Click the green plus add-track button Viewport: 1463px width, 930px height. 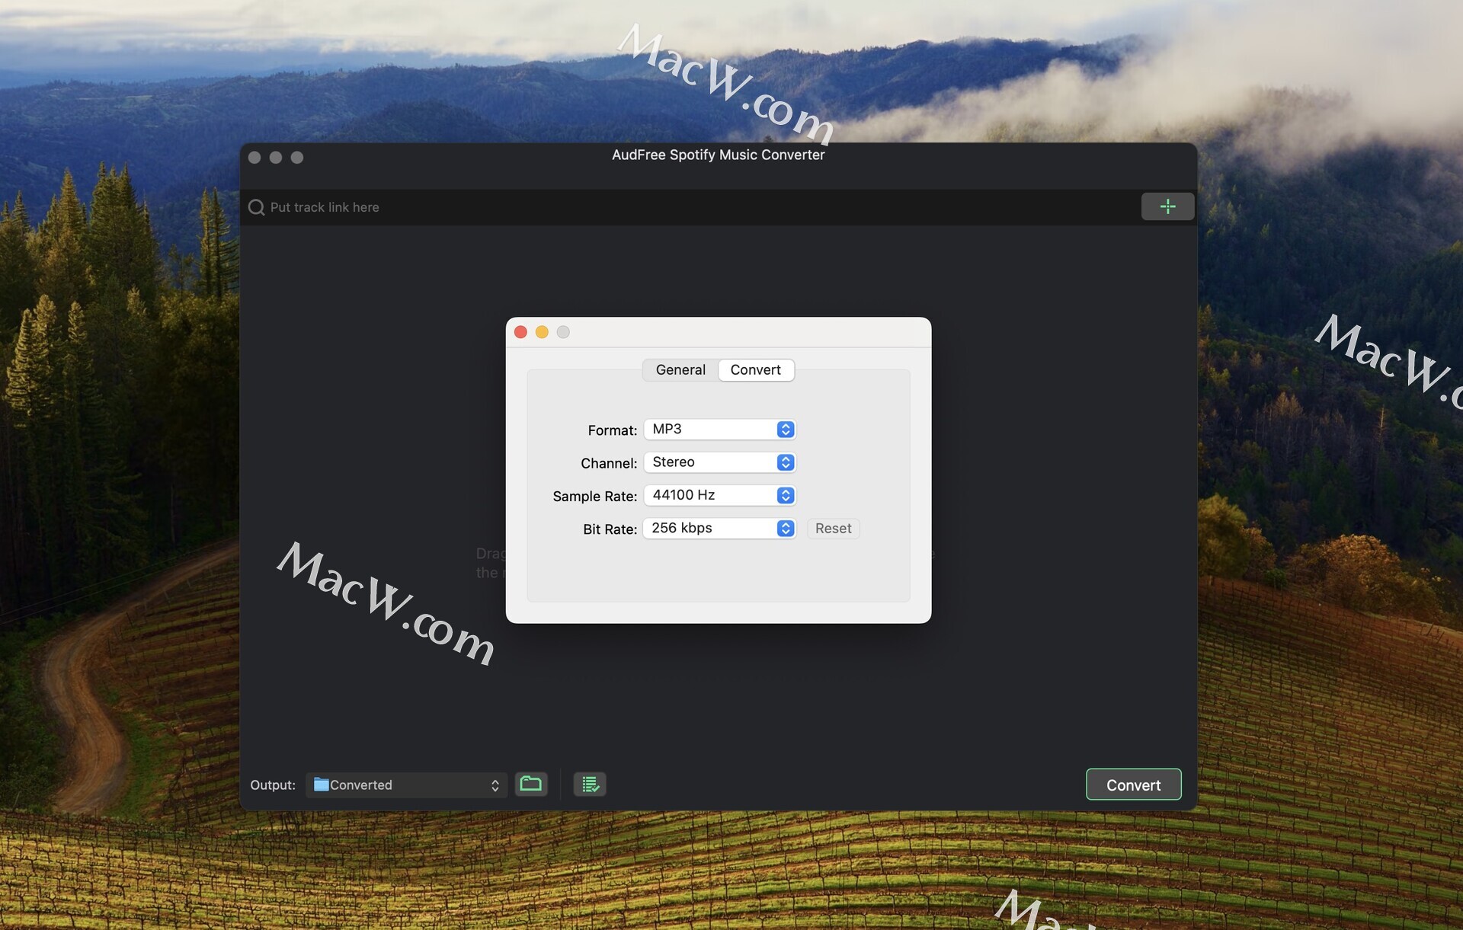click(1167, 206)
